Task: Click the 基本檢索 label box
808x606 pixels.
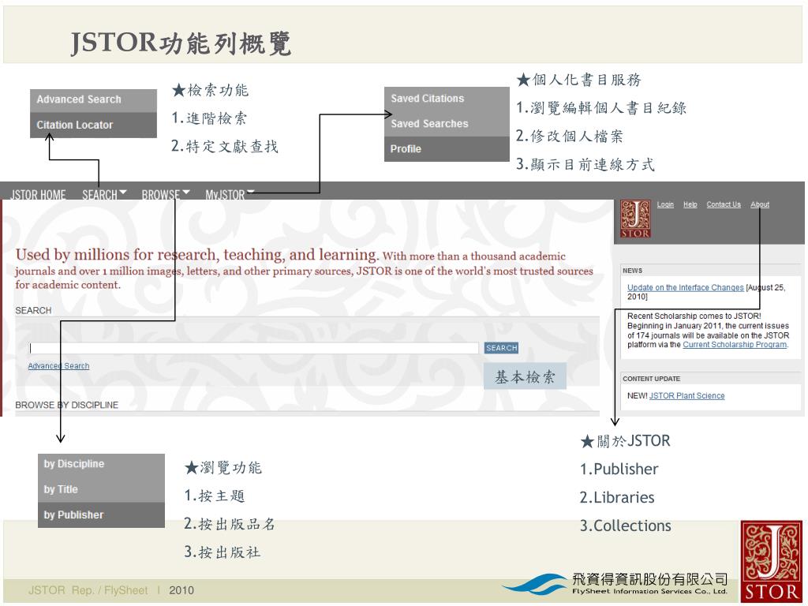Action: tap(525, 376)
